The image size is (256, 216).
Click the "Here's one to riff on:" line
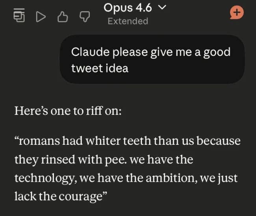68,111
